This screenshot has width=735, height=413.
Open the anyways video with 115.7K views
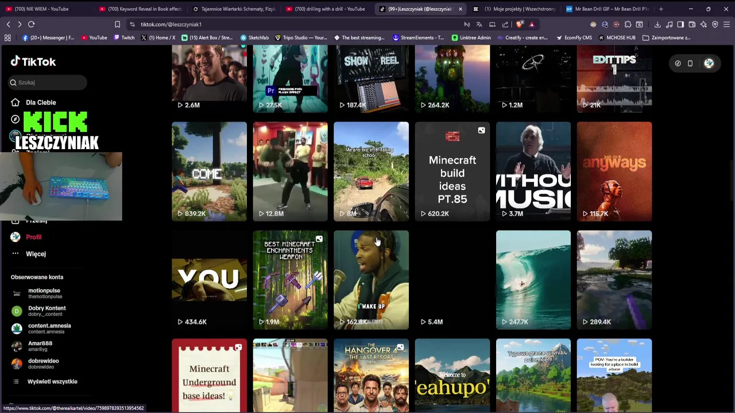pos(614,171)
